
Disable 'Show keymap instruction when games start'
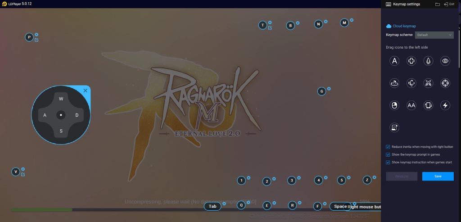pyautogui.click(x=388, y=162)
